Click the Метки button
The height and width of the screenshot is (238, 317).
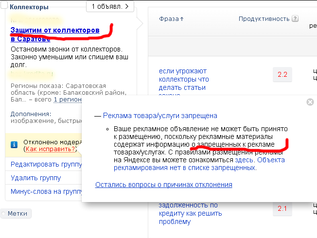pos(16,214)
